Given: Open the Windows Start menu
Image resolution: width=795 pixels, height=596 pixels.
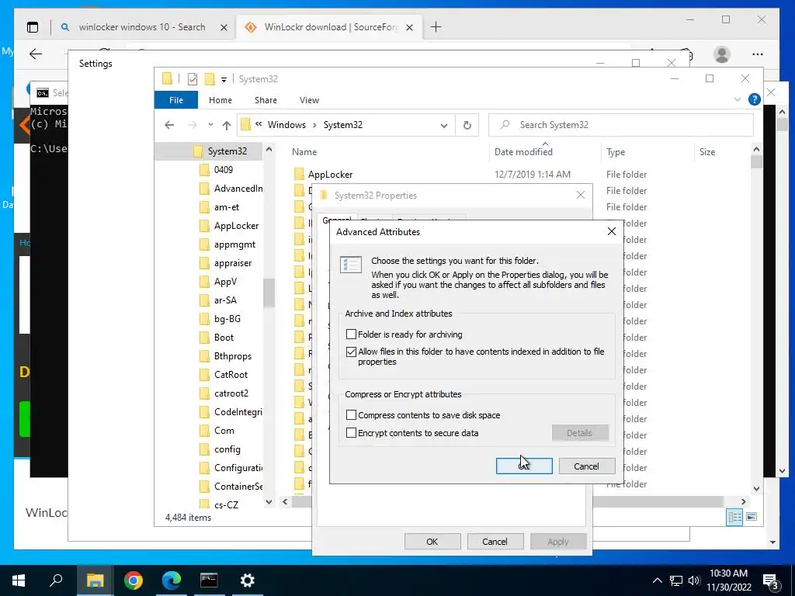Looking at the screenshot, I should coord(19,580).
